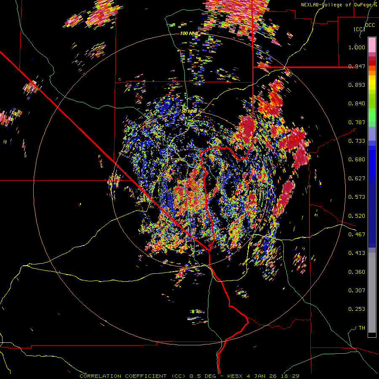
Task: Select the 0.627 legend value
Action: 357,179
